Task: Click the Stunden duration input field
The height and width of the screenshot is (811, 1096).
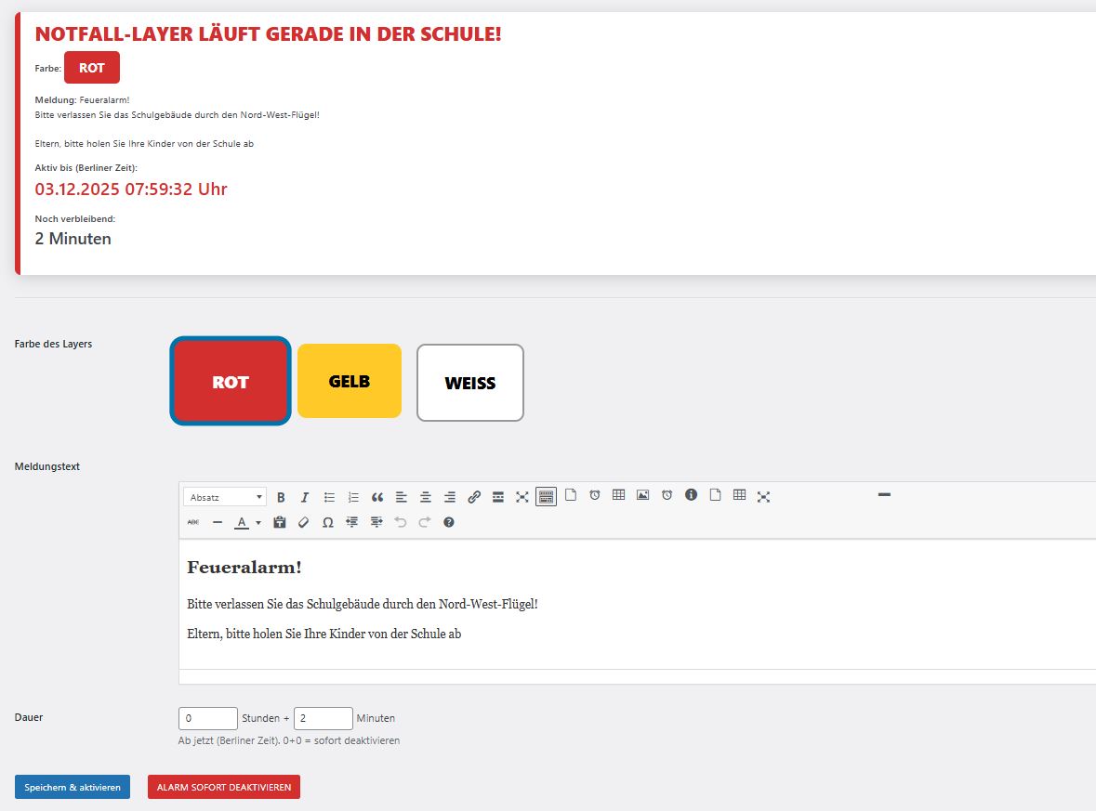Action: point(208,718)
